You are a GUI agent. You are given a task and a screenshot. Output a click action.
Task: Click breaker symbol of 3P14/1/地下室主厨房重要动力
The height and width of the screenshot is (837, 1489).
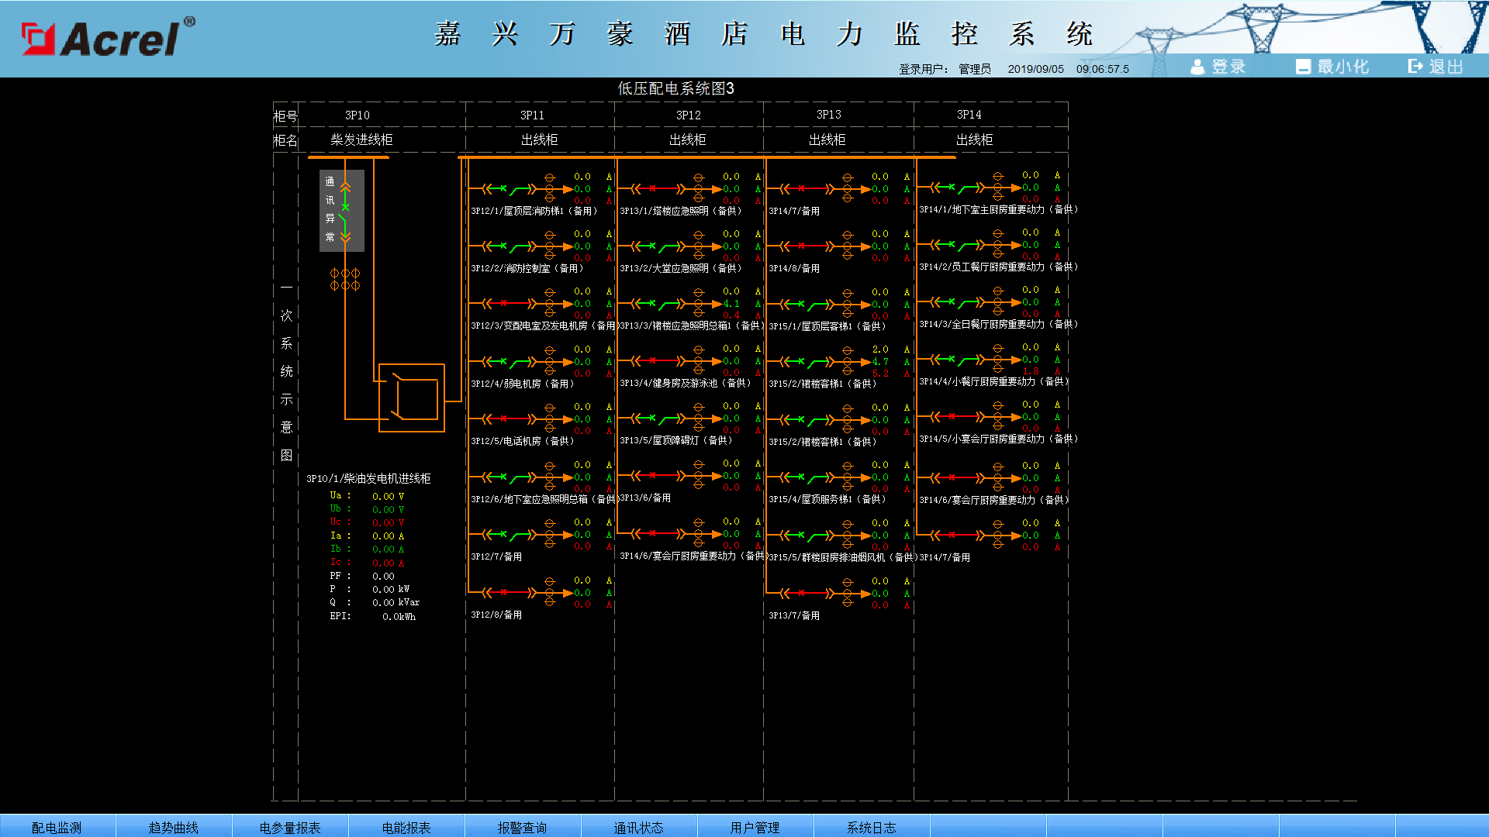pos(957,187)
